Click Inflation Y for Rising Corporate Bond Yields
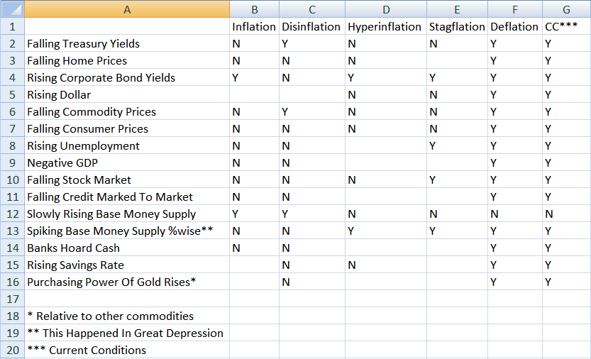591x359 pixels. [255, 77]
